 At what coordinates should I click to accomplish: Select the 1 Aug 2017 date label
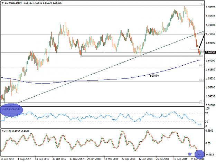[x=24, y=159]
